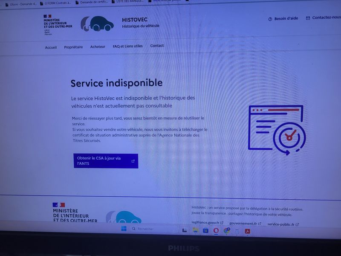Open Adobe Acrobat from the taskbar
The image size is (341, 256).
(247, 231)
